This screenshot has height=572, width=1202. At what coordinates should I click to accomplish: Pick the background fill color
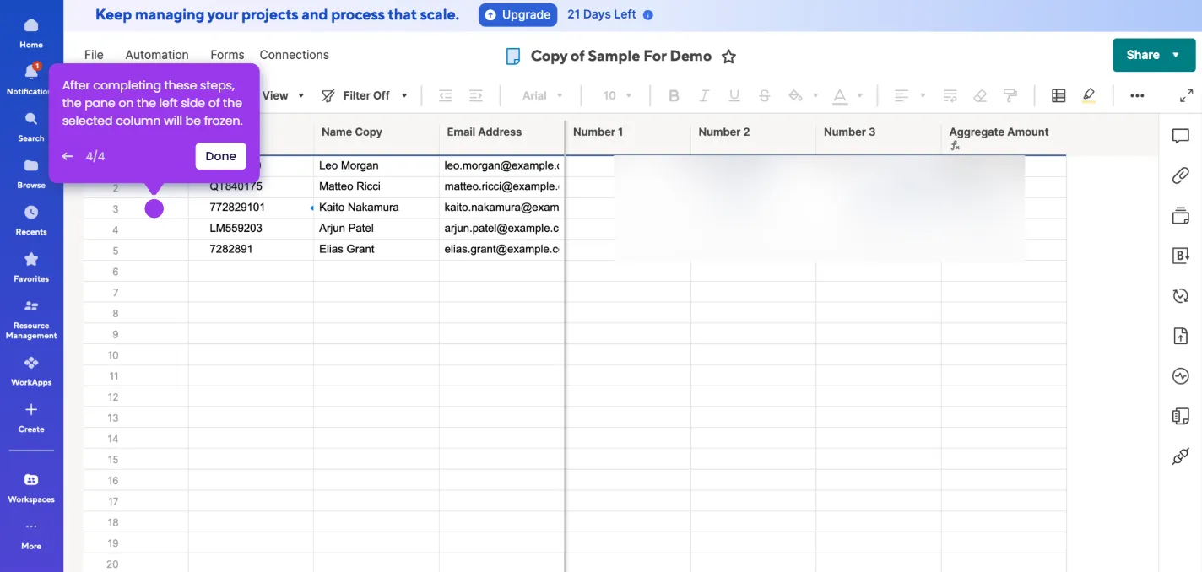795,95
